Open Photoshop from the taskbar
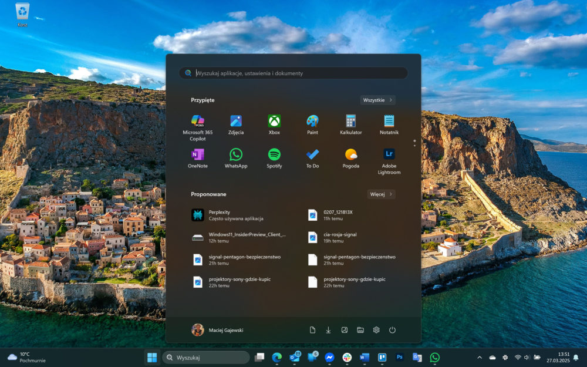The image size is (587, 367). point(399,358)
